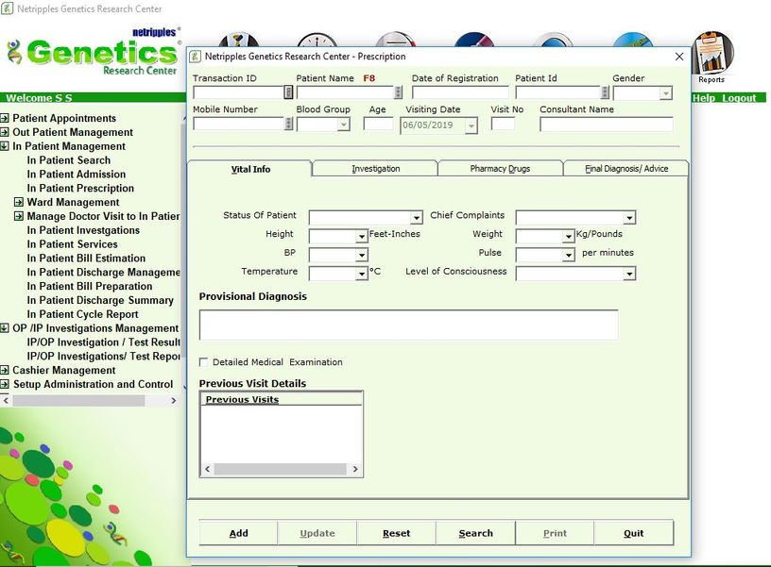Click the doctor with tie toolbar icon

point(238,40)
